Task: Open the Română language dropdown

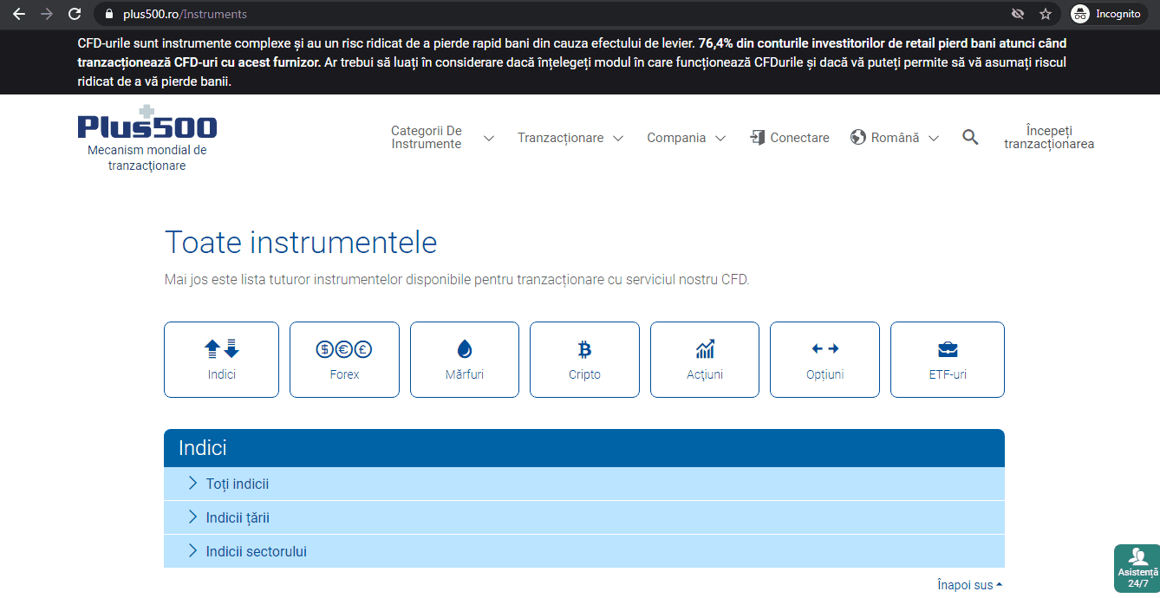Action: [895, 138]
